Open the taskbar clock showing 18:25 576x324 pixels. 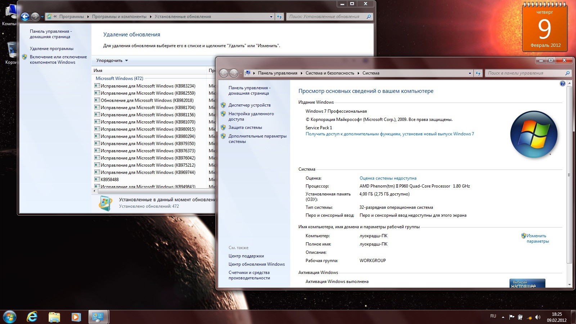(557, 317)
